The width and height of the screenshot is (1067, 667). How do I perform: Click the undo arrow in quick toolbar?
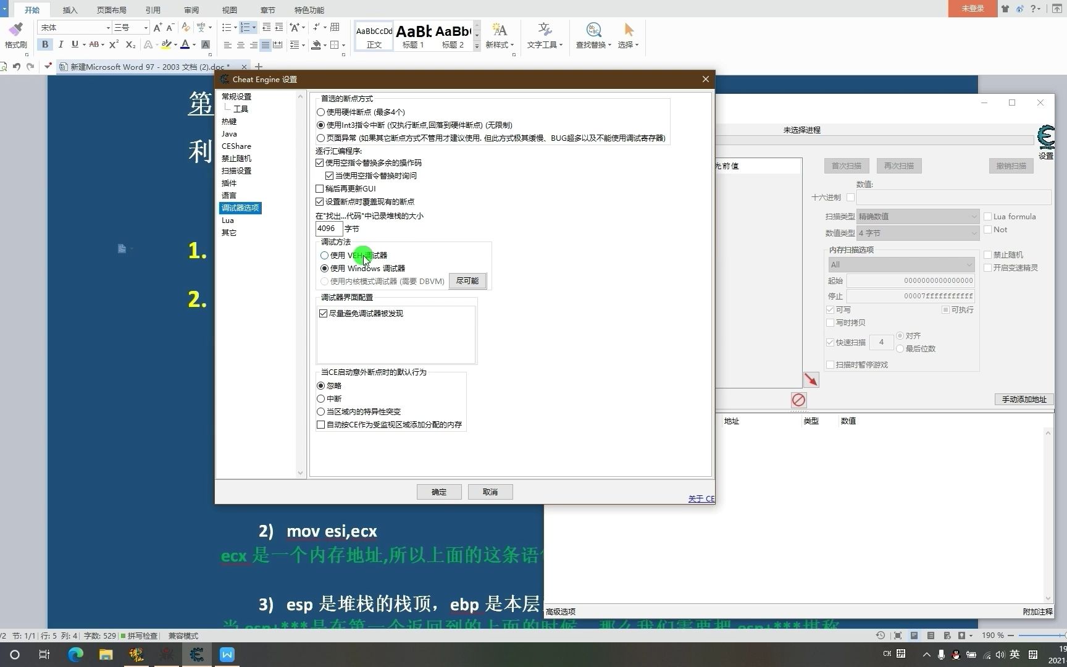click(17, 67)
